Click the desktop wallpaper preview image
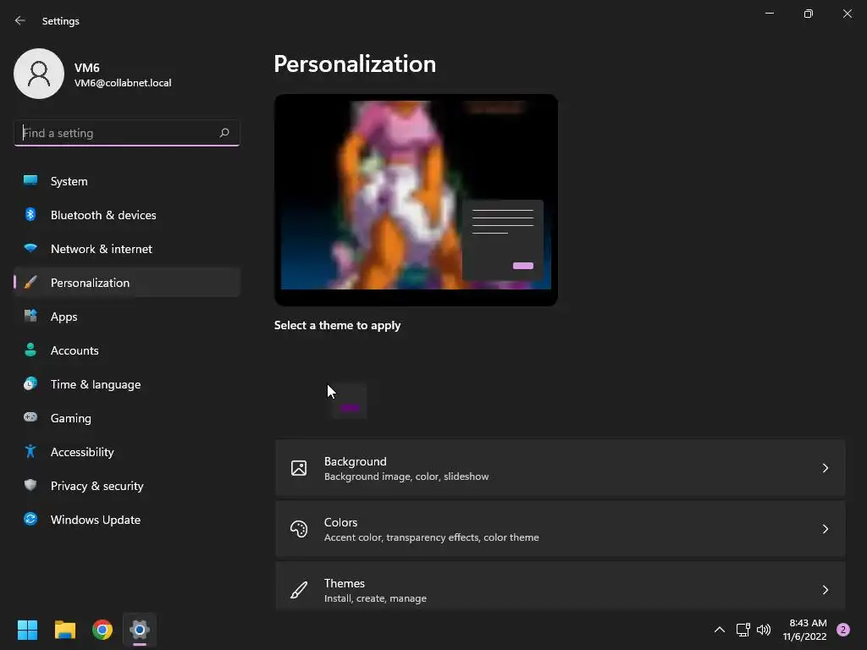 pos(416,200)
